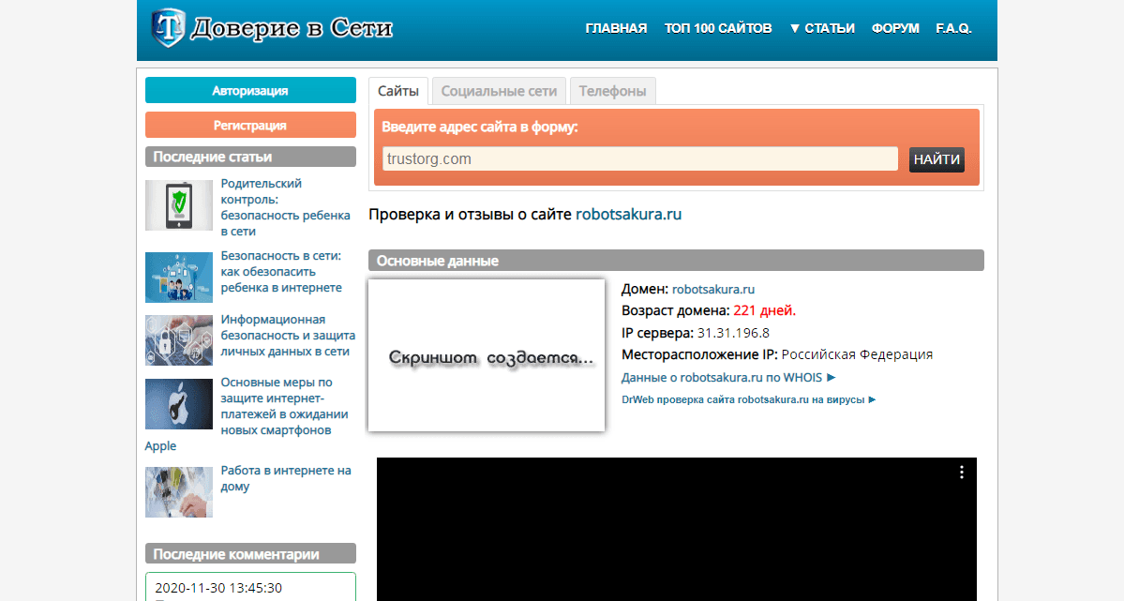Click the Авторизация button

pyautogui.click(x=250, y=90)
